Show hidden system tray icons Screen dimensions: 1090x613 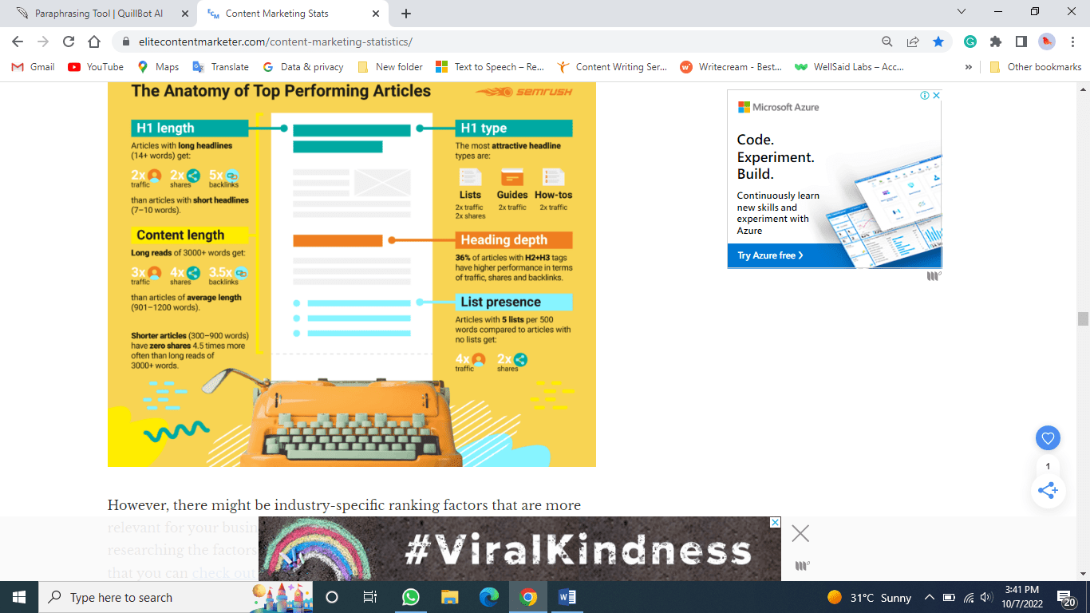point(930,597)
